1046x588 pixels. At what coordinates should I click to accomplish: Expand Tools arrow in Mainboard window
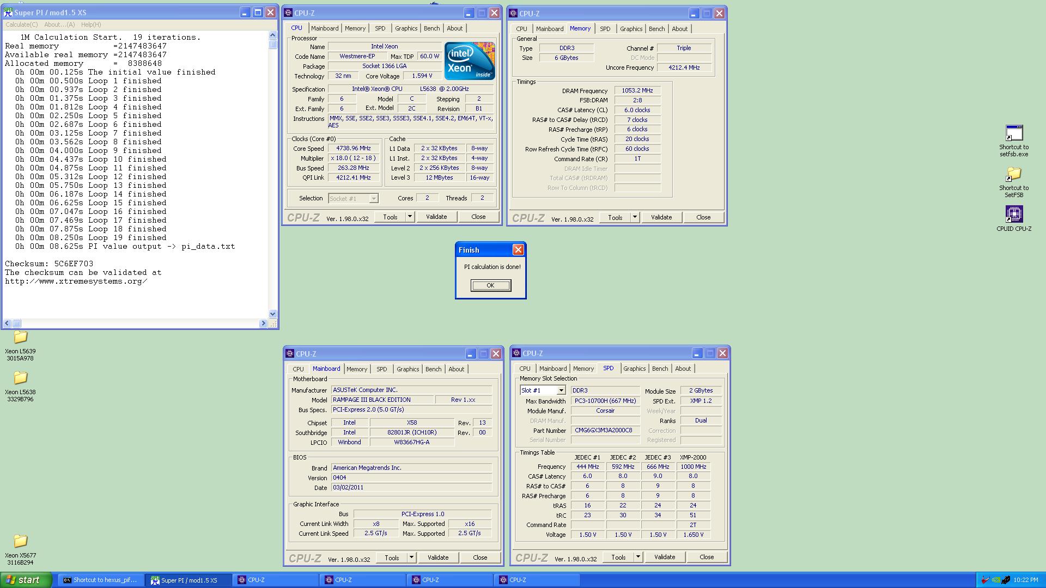[x=412, y=558]
